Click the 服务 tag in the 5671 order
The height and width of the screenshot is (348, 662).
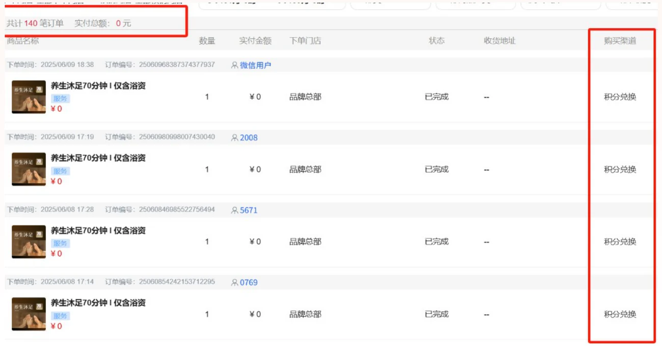pos(61,243)
